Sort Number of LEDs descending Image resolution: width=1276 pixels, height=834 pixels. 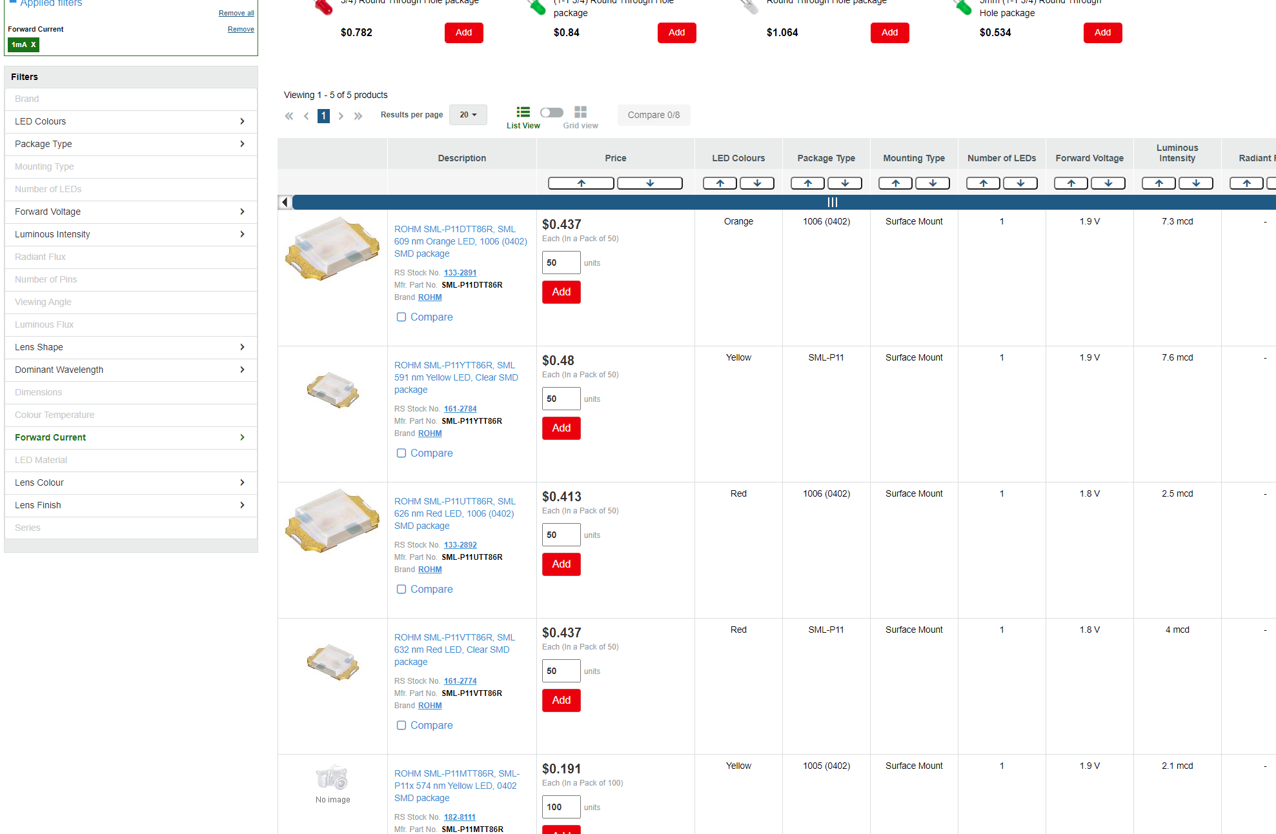tap(1020, 183)
